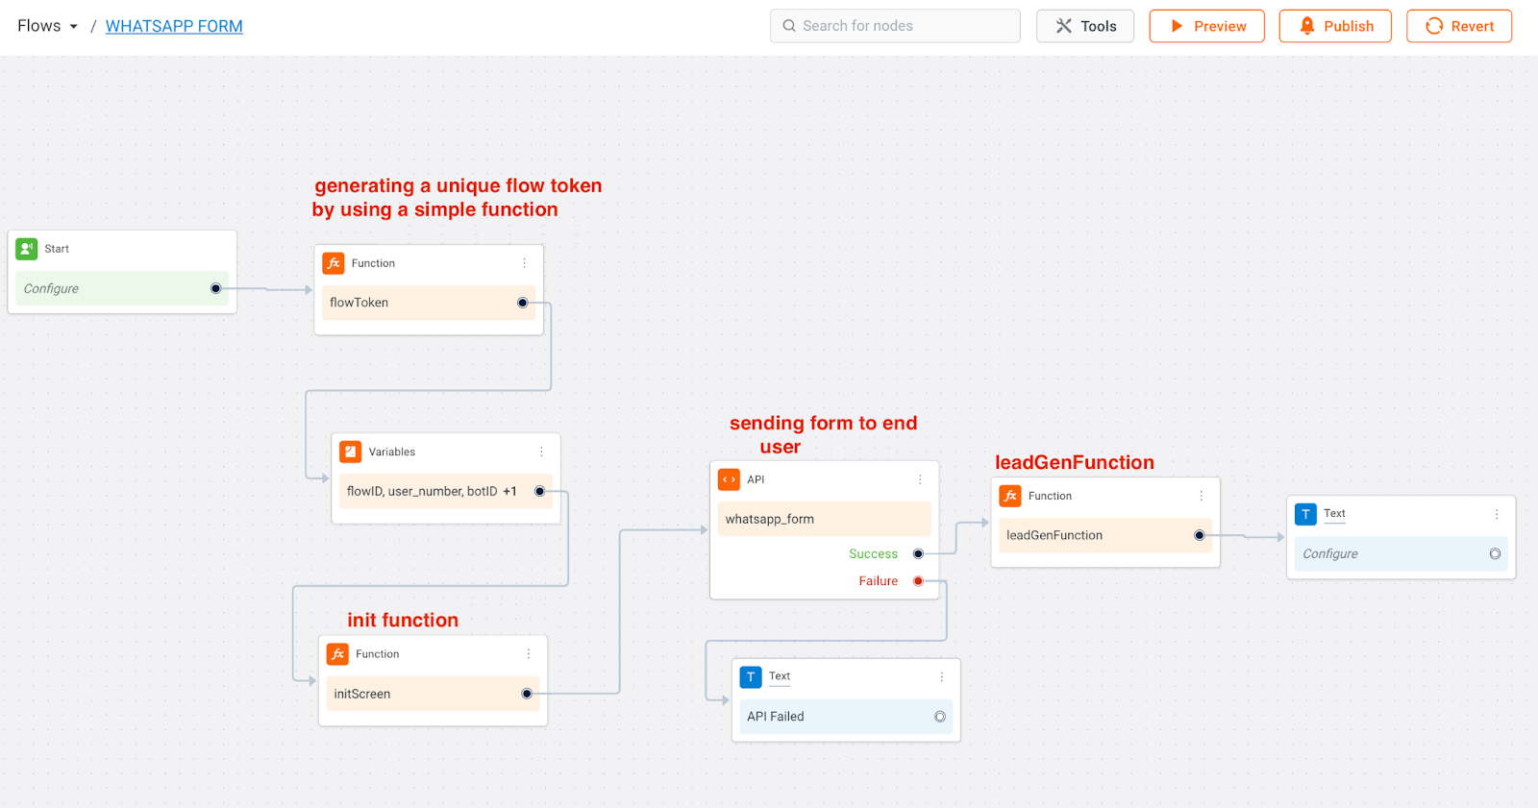Click the Start node green icon

tap(27, 249)
